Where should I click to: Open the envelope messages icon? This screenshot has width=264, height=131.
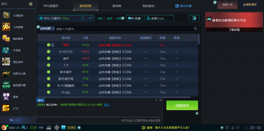pyautogui.click(x=259, y=127)
